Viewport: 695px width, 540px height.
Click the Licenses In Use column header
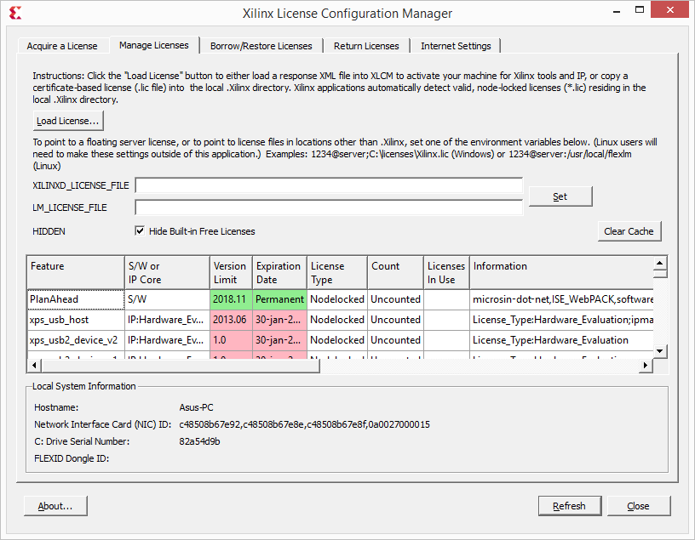(446, 273)
